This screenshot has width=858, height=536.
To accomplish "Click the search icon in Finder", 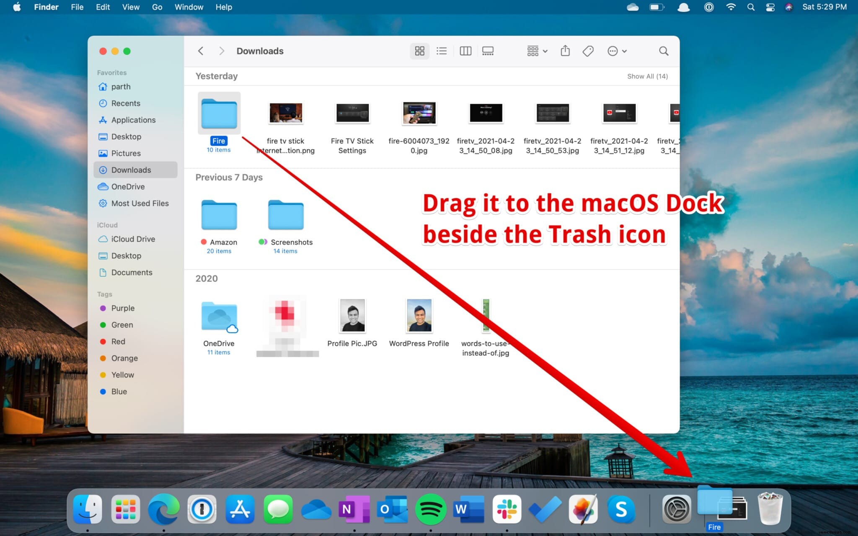I will (664, 51).
